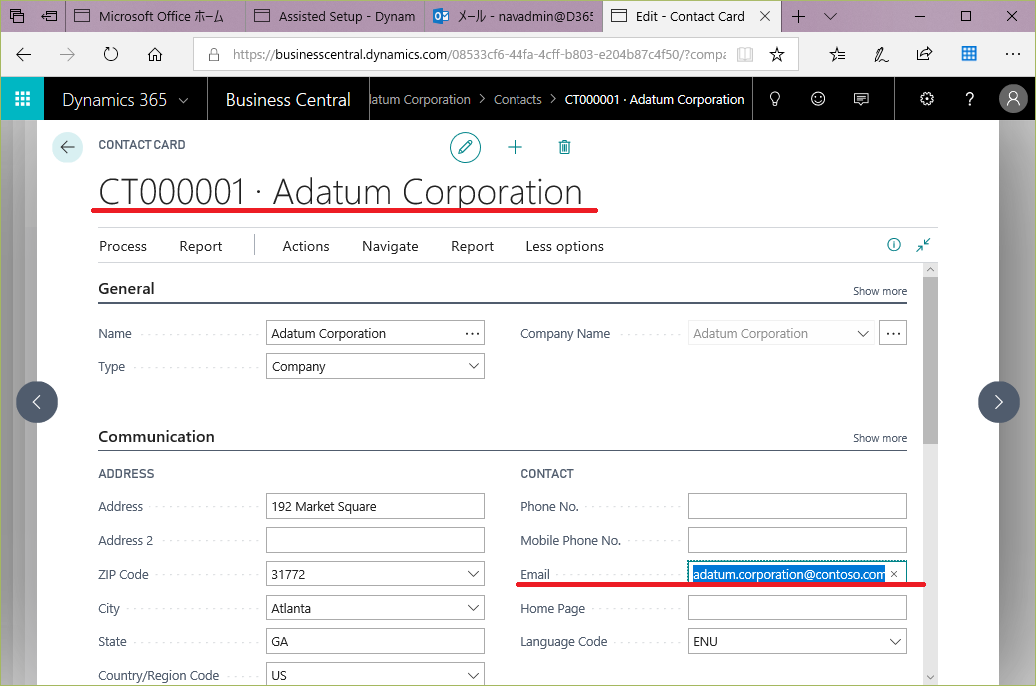The image size is (1036, 686).
Task: Click the Company Name ellipsis button
Action: point(893,333)
